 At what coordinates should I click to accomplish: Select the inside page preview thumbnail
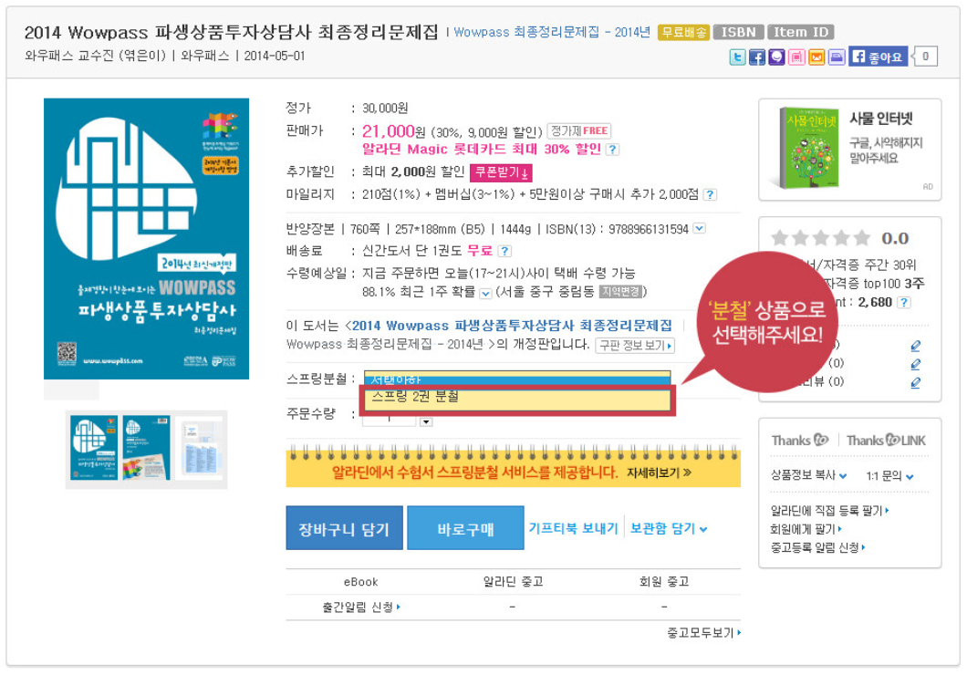click(x=199, y=448)
